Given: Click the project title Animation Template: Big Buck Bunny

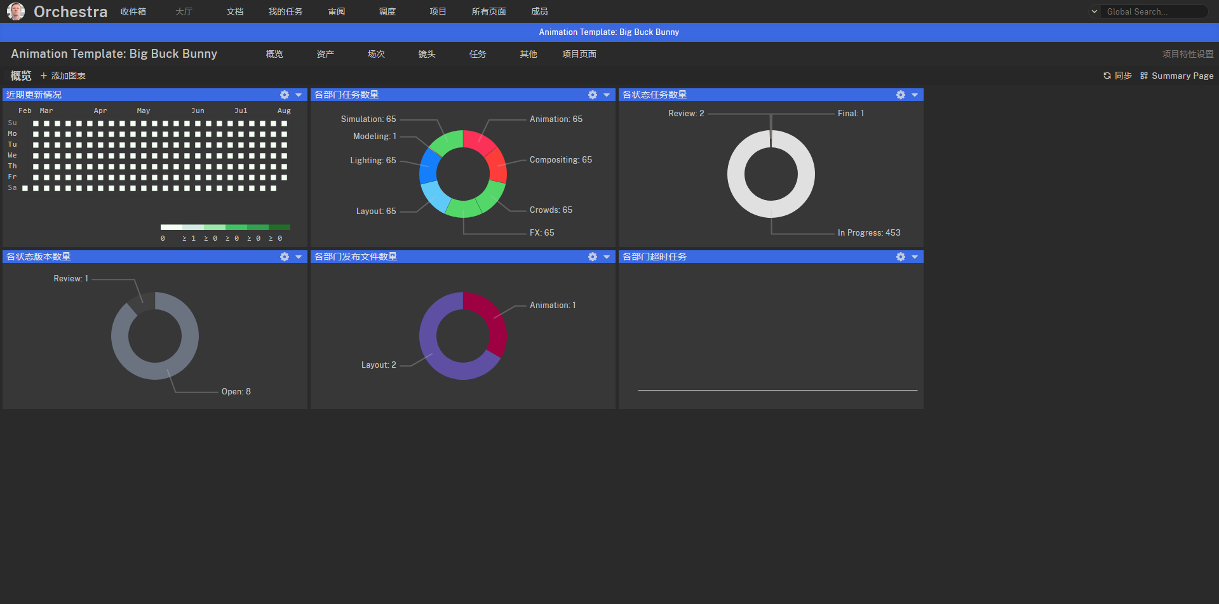Looking at the screenshot, I should [114, 54].
